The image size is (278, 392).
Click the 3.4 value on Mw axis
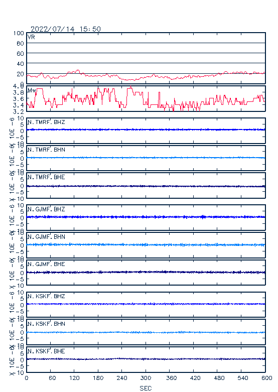click(19, 105)
